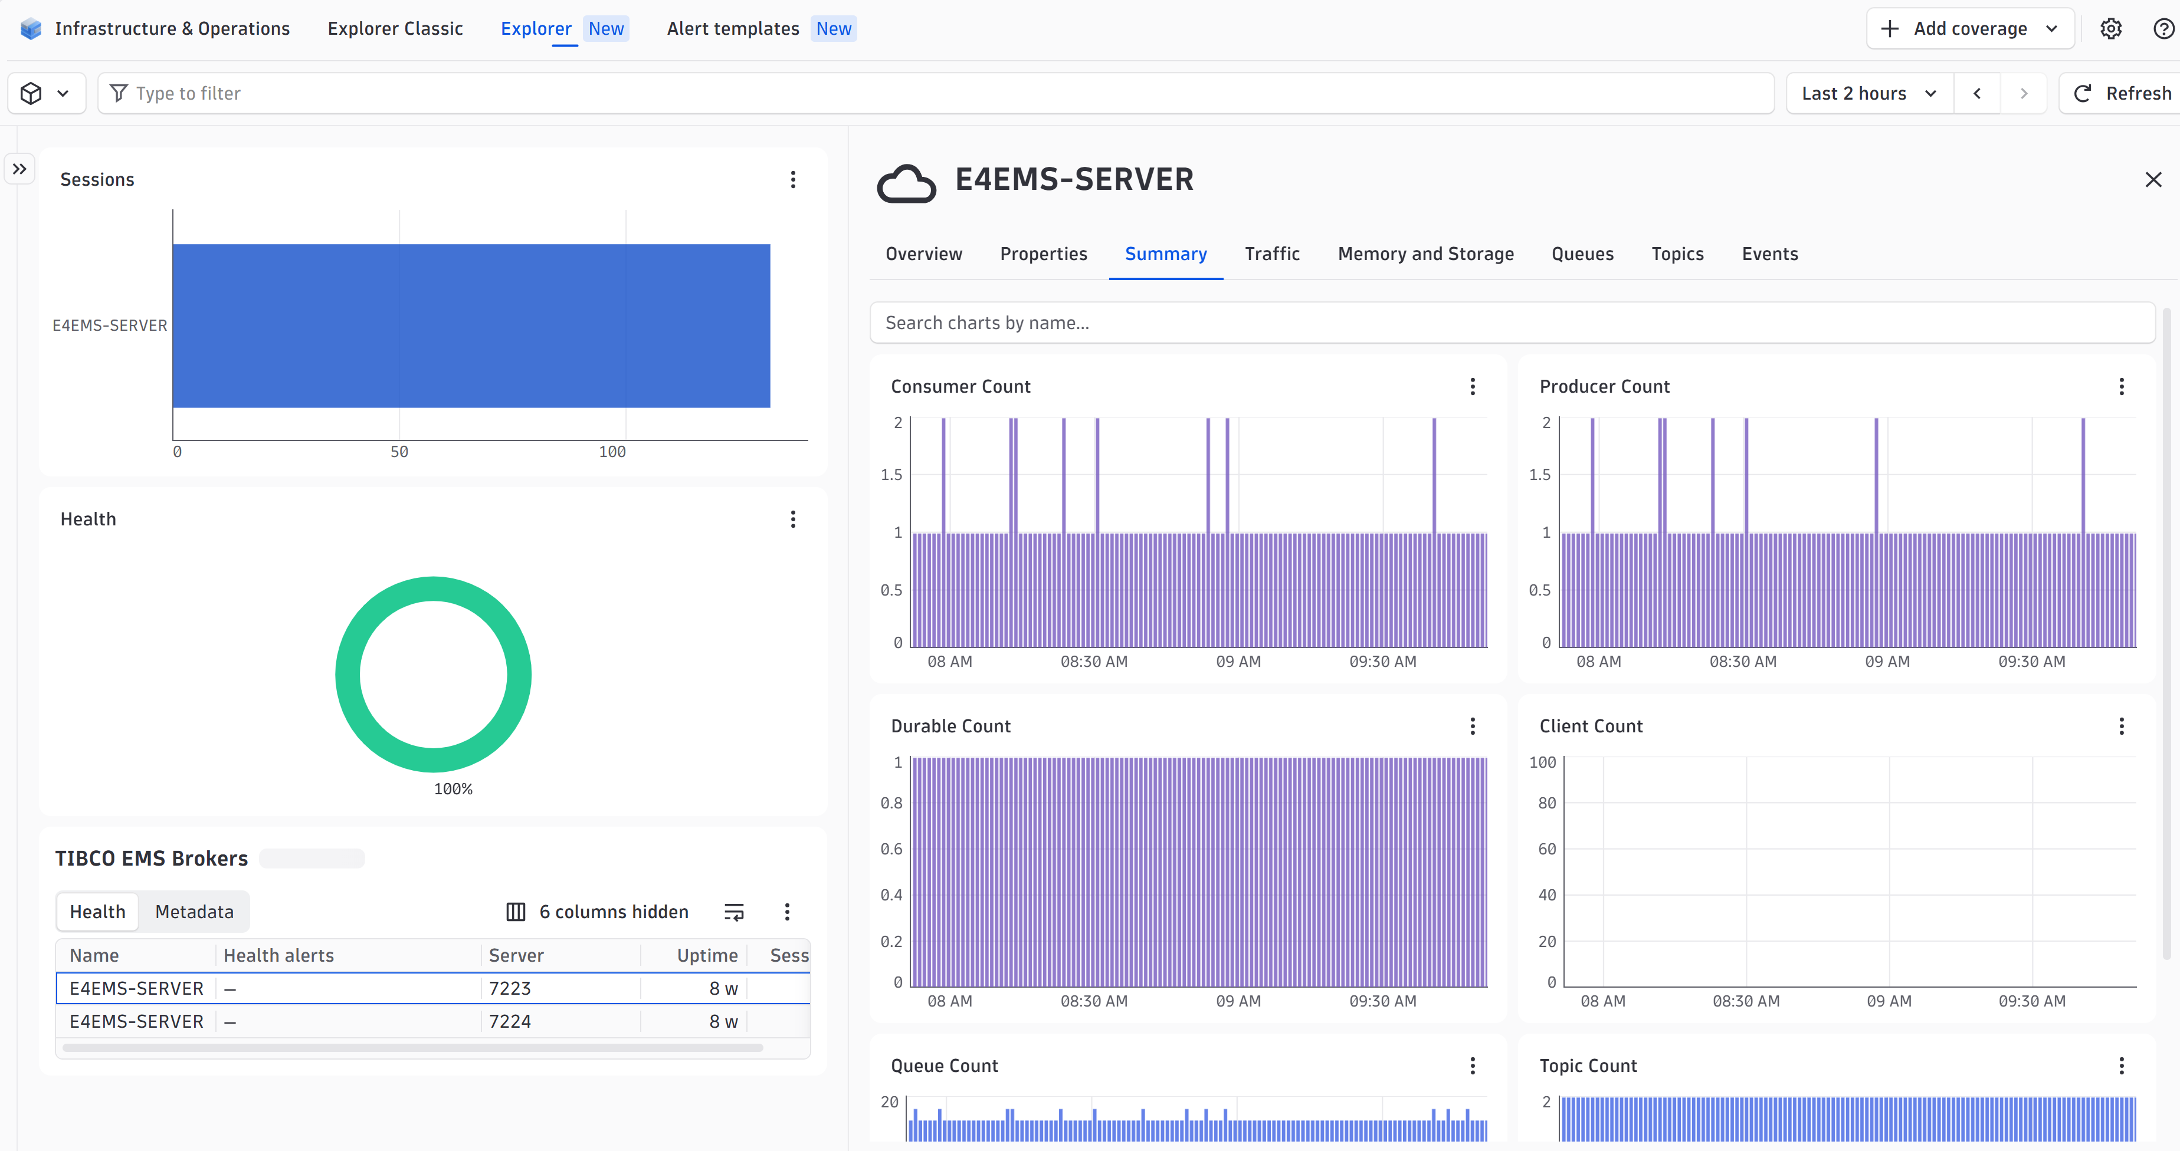Toggle table line wrap icon

(x=734, y=912)
